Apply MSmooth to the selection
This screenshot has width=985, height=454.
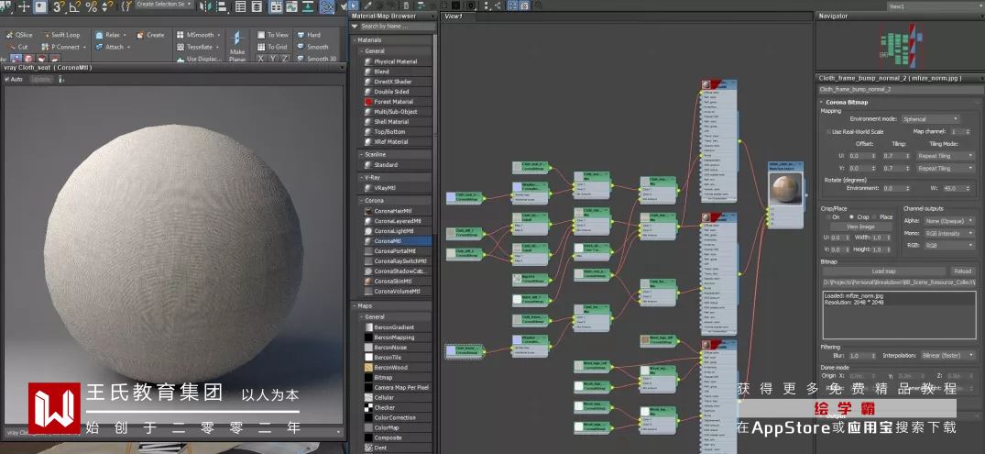point(197,35)
